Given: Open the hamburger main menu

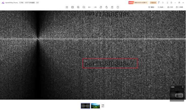Looking at the screenshot, I should [167, 3].
